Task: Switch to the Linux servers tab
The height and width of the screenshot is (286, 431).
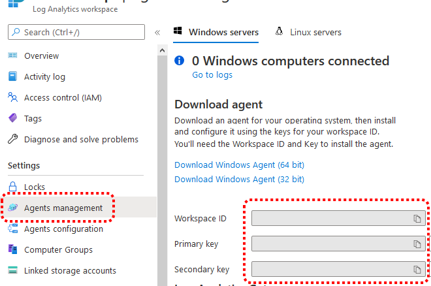Action: 308,32
